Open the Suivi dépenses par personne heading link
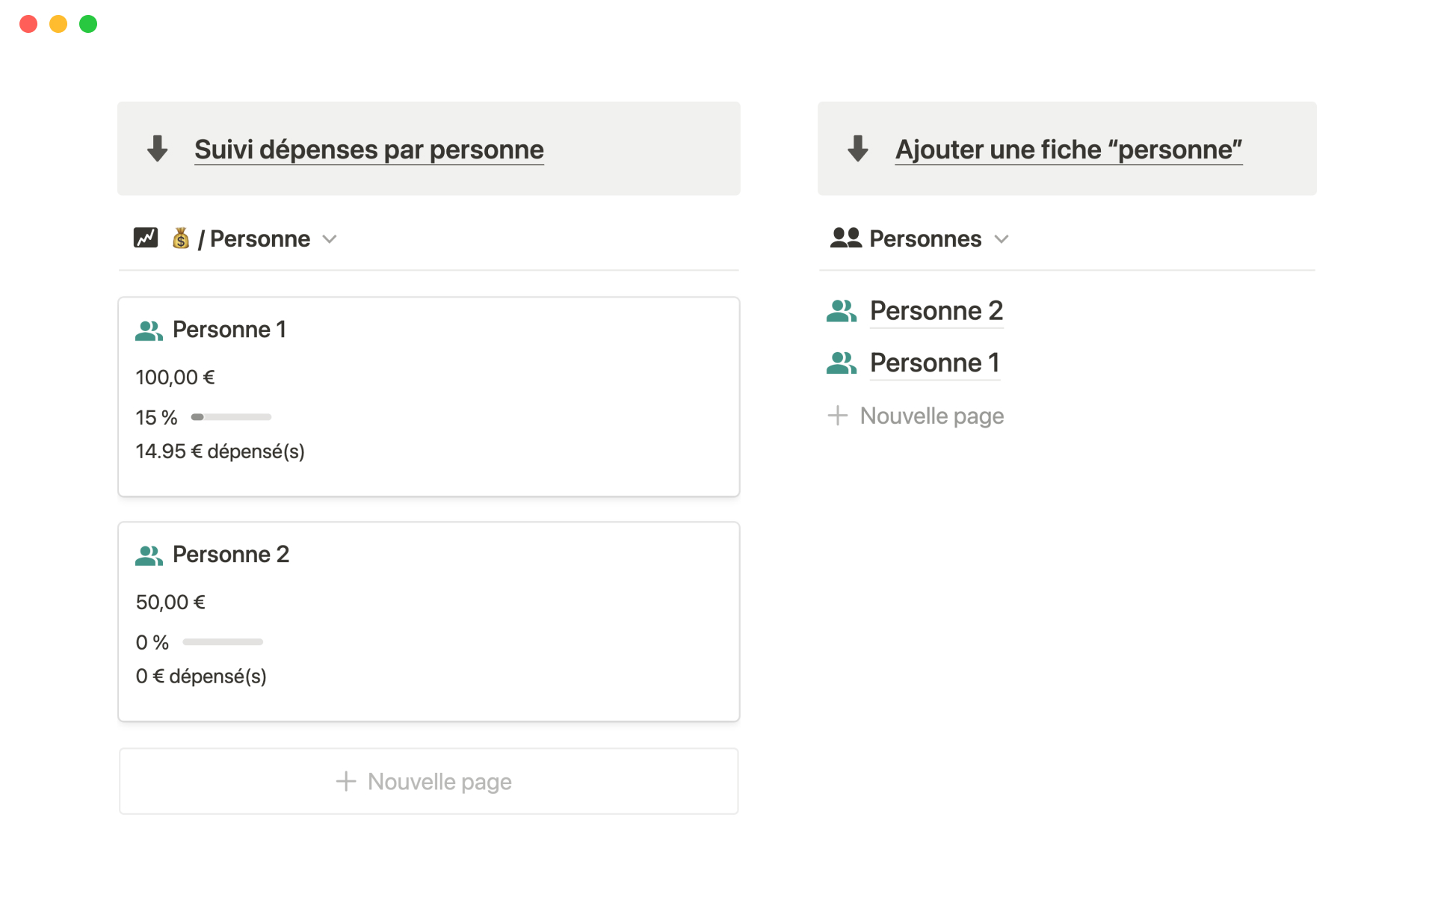This screenshot has width=1435, height=897. (x=368, y=149)
